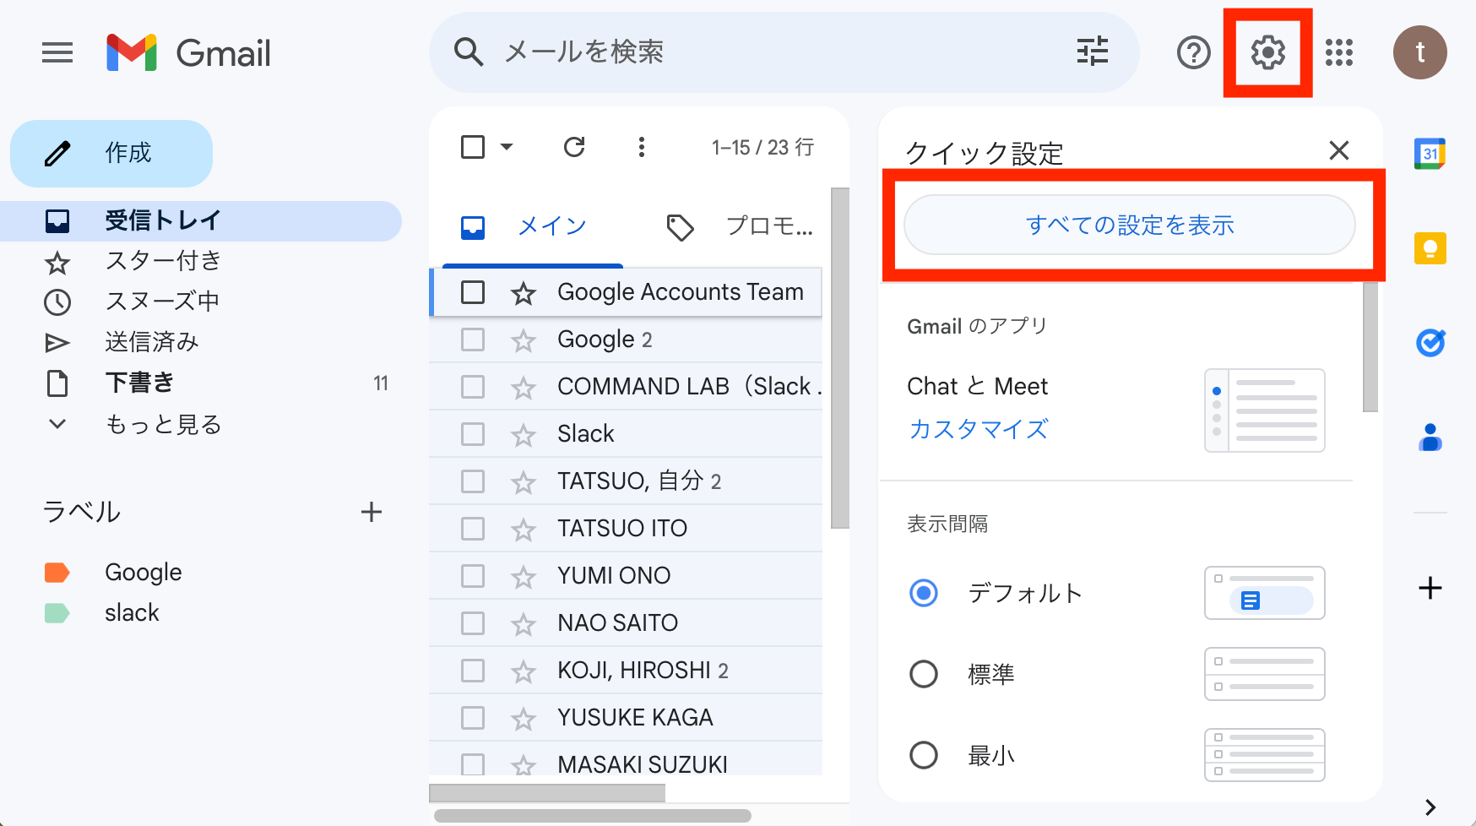
Task: Select the TATSUO ITO email checkbox
Action: point(473,529)
